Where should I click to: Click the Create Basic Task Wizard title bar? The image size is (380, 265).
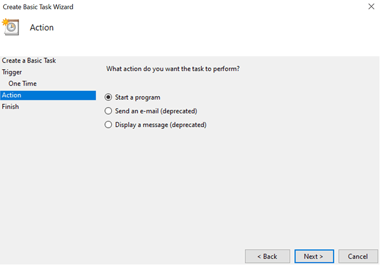pyautogui.click(x=168, y=7)
